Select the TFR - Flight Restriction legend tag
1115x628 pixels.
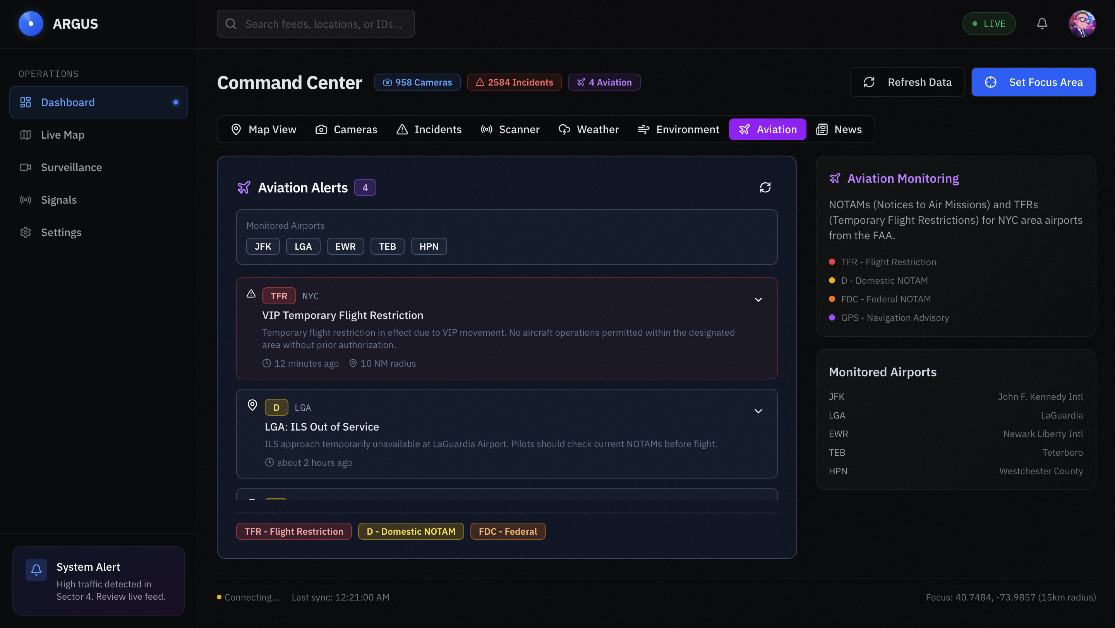click(x=293, y=531)
